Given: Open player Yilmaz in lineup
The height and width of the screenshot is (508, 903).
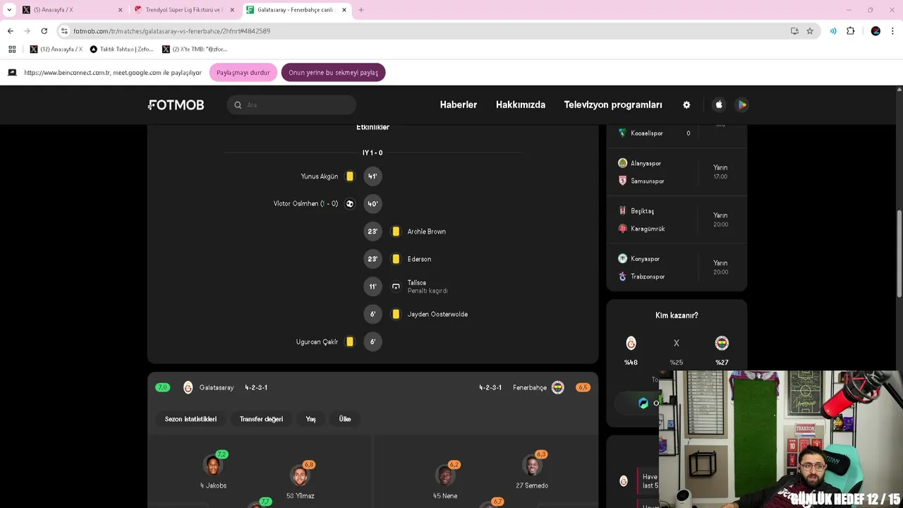Looking at the screenshot, I should point(300,481).
